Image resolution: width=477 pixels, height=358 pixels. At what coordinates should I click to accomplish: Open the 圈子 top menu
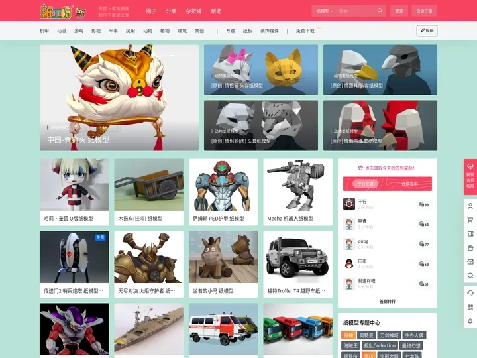pos(151,11)
